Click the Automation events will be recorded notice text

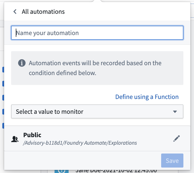click(95, 68)
